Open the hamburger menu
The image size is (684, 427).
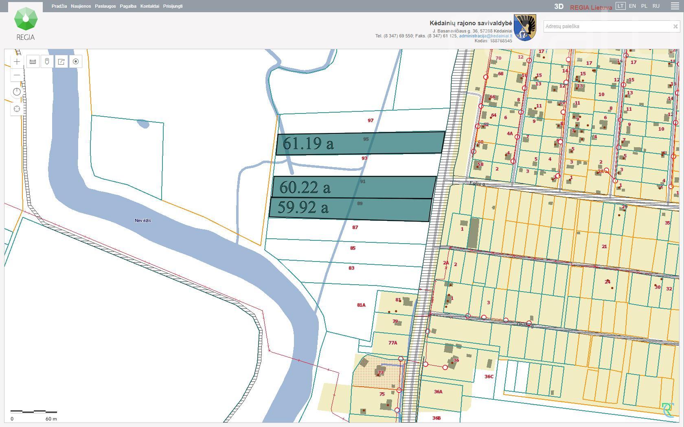[x=675, y=6]
